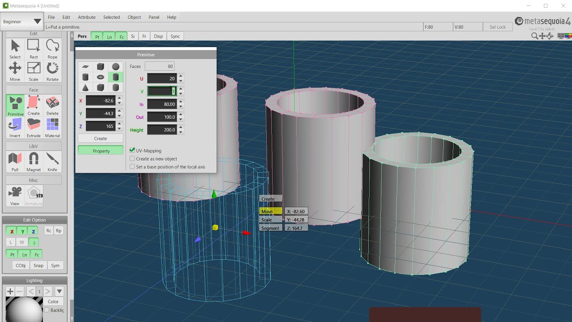The height and width of the screenshot is (322, 572).
Task: Activate the Extrude tool in the Face panel
Action: pos(34,127)
